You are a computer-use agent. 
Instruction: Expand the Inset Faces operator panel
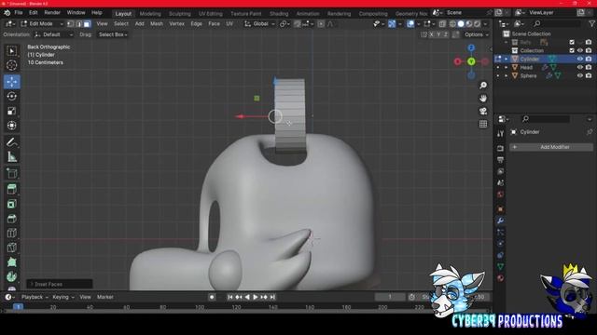coord(60,284)
